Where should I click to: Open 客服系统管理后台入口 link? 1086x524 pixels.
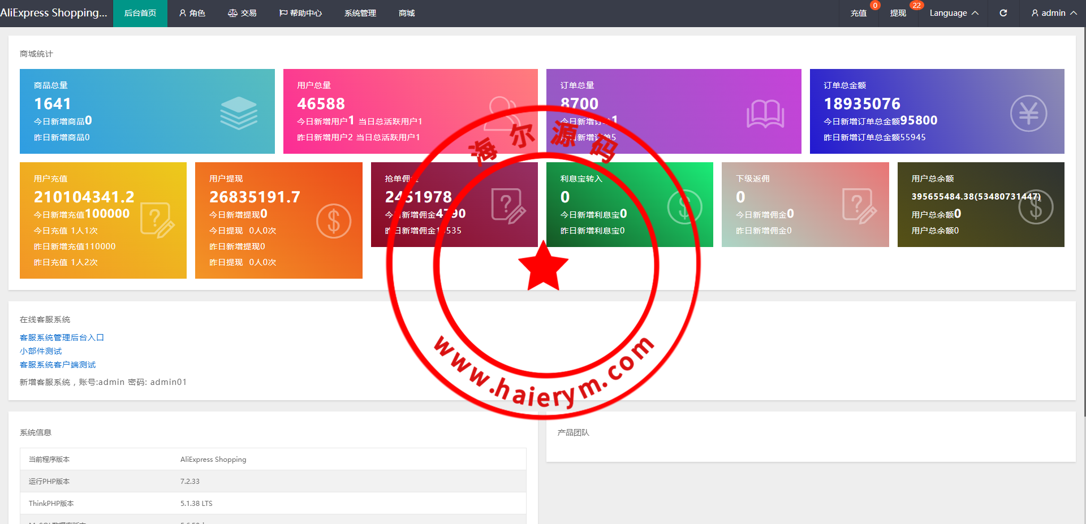pos(62,337)
